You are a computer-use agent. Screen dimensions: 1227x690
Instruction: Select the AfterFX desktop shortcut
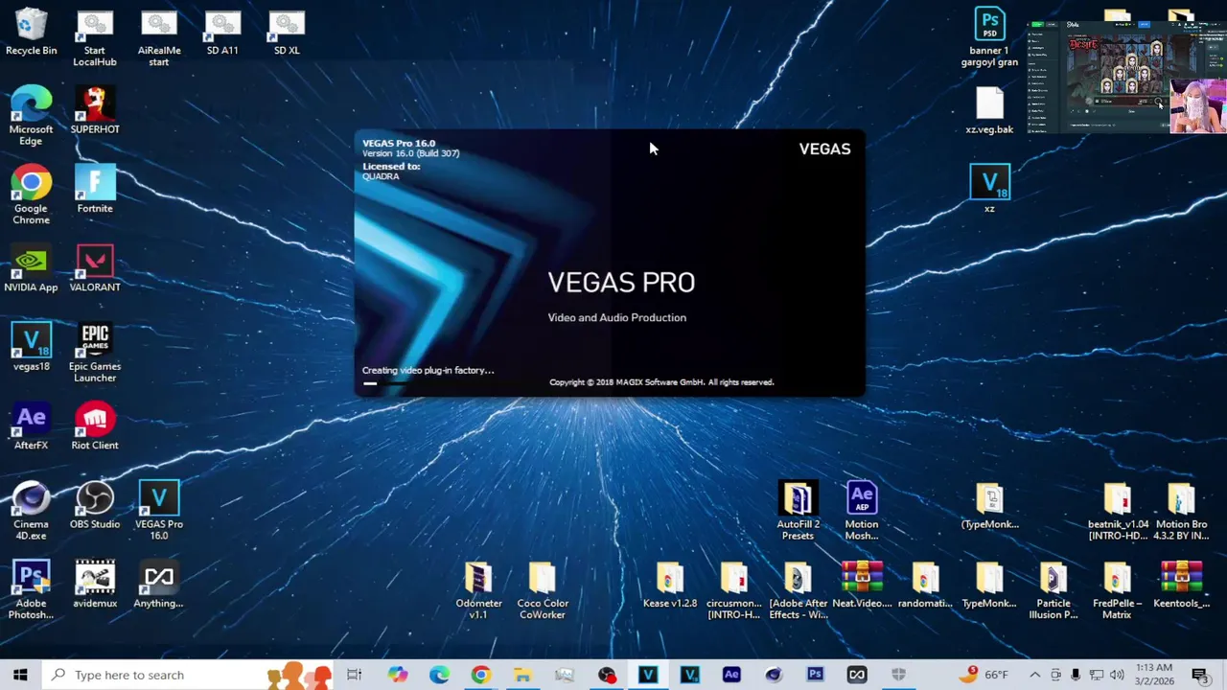(31, 426)
